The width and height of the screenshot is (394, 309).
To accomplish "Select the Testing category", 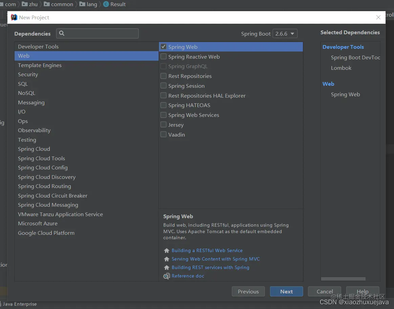I will 86,140.
